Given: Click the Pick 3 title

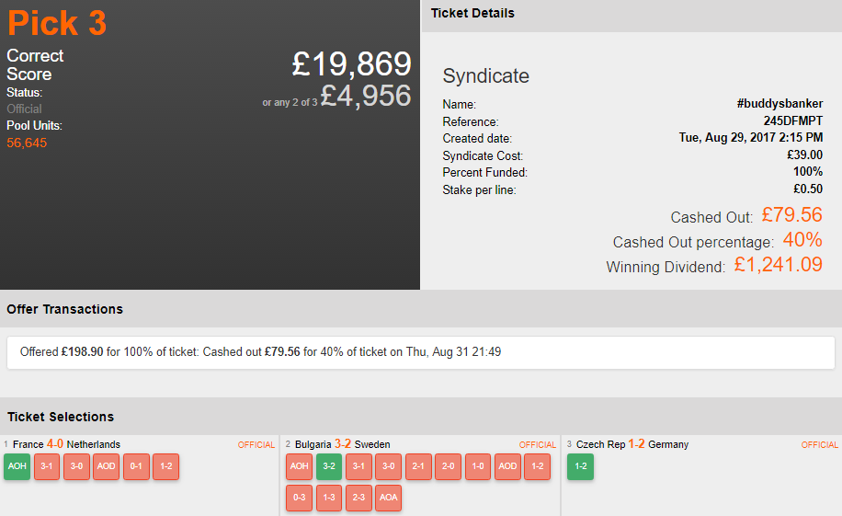Looking at the screenshot, I should tap(57, 24).
